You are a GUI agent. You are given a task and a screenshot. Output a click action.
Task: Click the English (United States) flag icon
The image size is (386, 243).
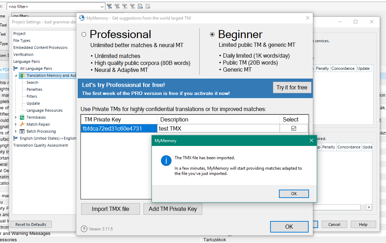[x=15, y=138]
